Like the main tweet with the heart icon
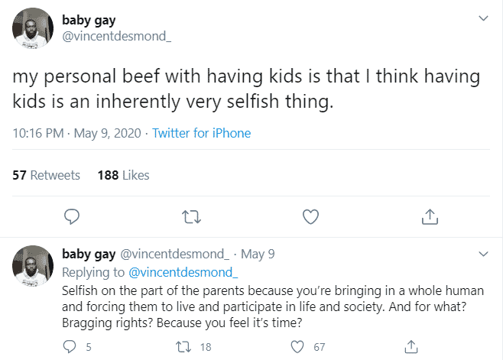This screenshot has width=503, height=360. tap(310, 217)
